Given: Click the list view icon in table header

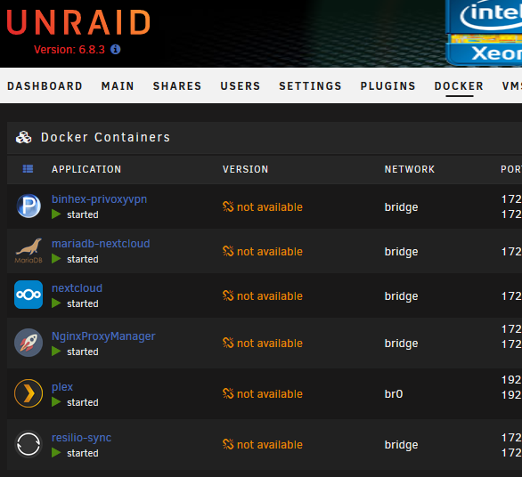Looking at the screenshot, I should pos(28,169).
